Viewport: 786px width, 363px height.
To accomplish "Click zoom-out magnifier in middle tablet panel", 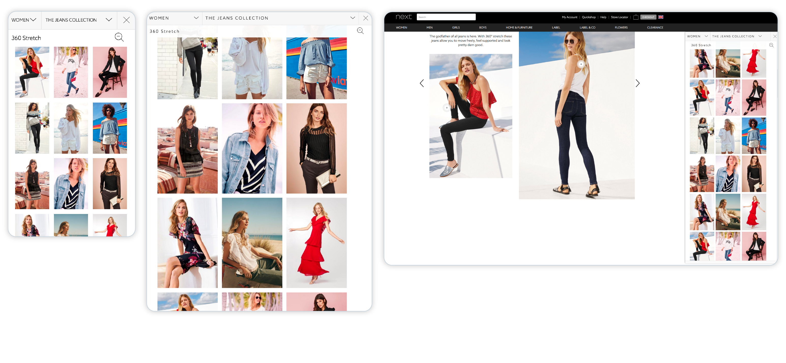I will (360, 31).
